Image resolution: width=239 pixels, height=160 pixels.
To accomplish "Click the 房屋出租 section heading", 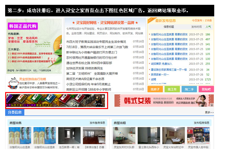I will pos(120,123).
